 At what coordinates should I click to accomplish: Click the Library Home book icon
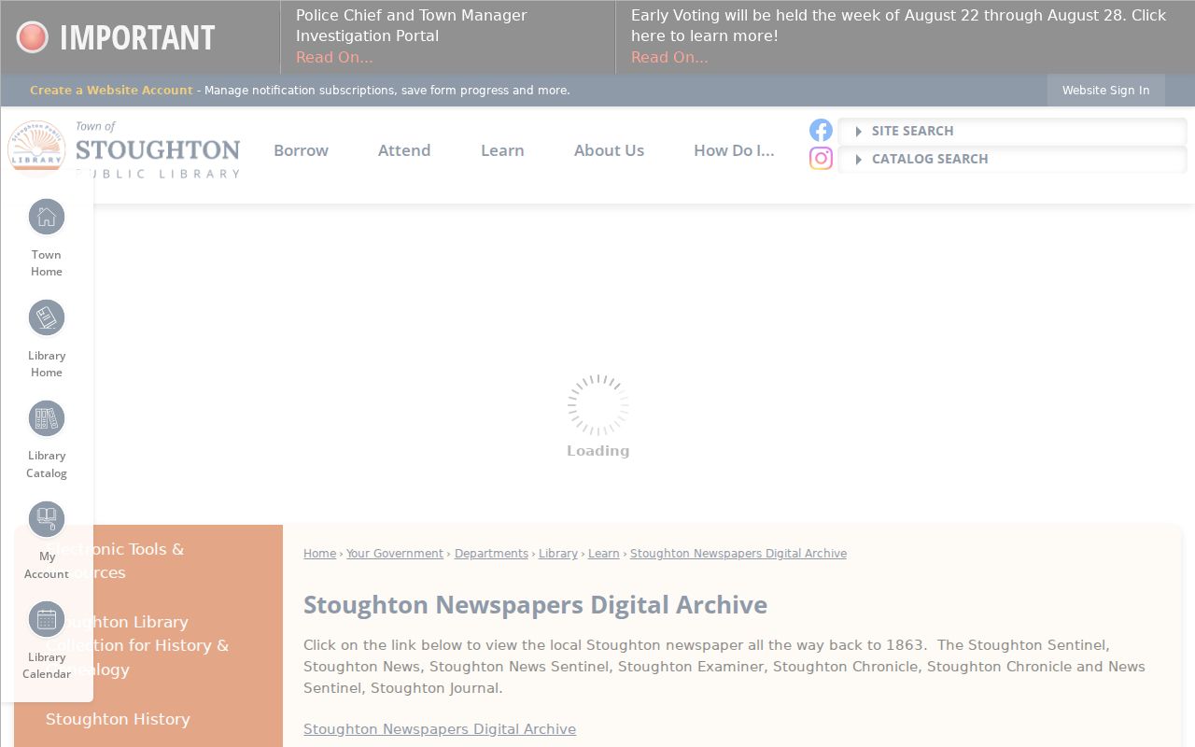(47, 318)
